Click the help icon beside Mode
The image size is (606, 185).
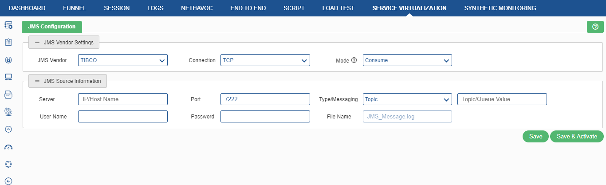pos(354,60)
